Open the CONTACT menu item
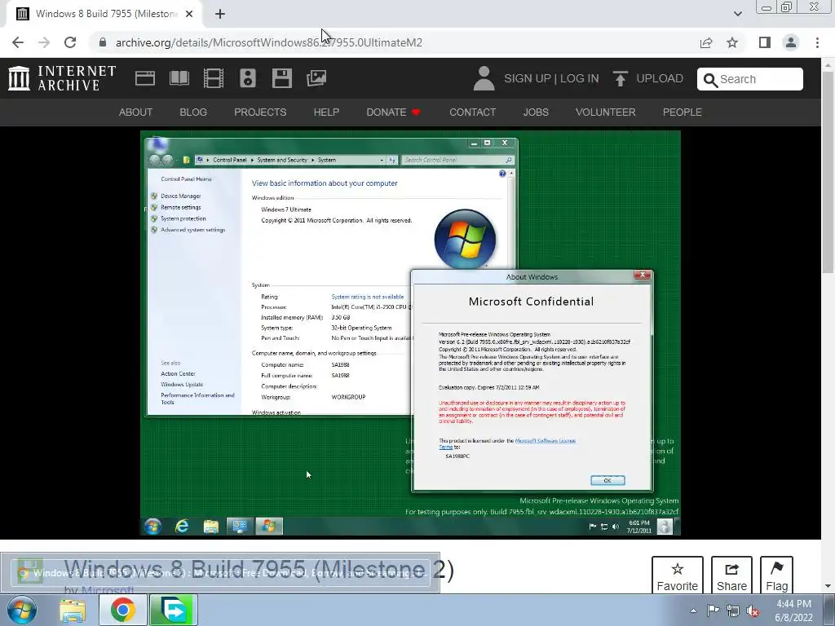This screenshot has height=626, width=835. pyautogui.click(x=472, y=112)
